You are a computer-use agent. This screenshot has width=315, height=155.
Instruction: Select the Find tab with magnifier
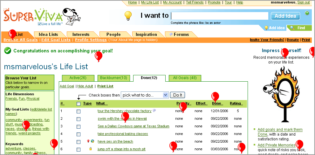299,28
